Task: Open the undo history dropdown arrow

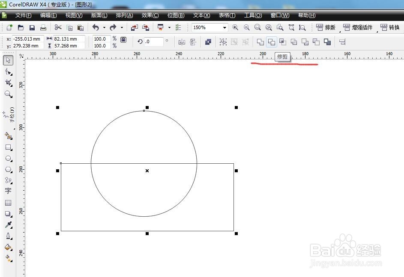Action: (x=104, y=27)
